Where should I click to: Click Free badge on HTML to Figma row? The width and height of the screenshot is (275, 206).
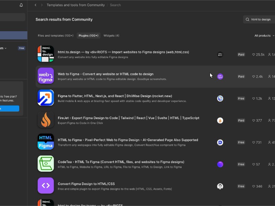pos(241,142)
